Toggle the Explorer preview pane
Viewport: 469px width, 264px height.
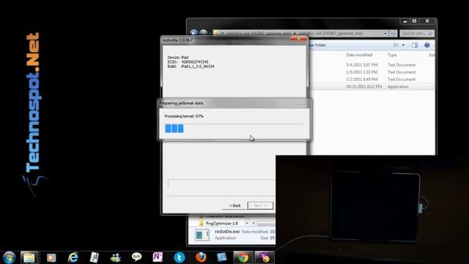415,45
